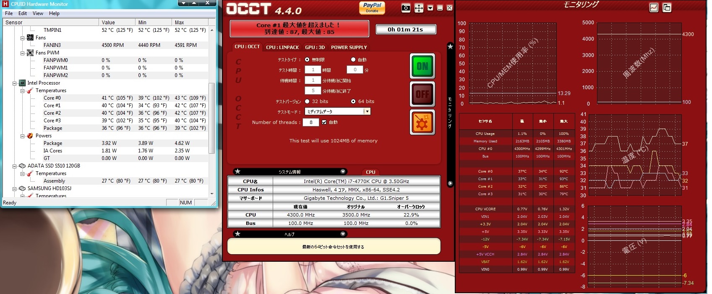Collapse the Intel Processor tree node
The width and height of the screenshot is (712, 294).
(x=15, y=83)
